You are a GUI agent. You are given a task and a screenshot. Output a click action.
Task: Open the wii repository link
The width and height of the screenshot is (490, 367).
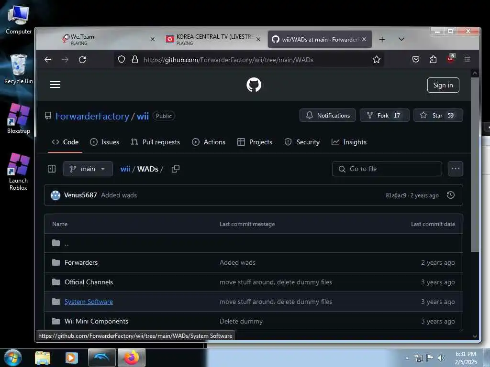pyautogui.click(x=143, y=116)
